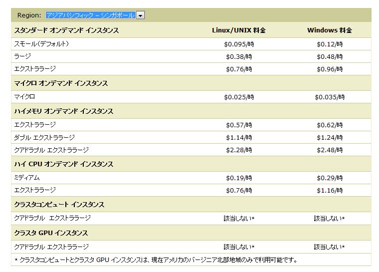
Task: Select クアドラプル エクストララージ under クラスタコンピュート インスタンス
Action: (x=52, y=218)
